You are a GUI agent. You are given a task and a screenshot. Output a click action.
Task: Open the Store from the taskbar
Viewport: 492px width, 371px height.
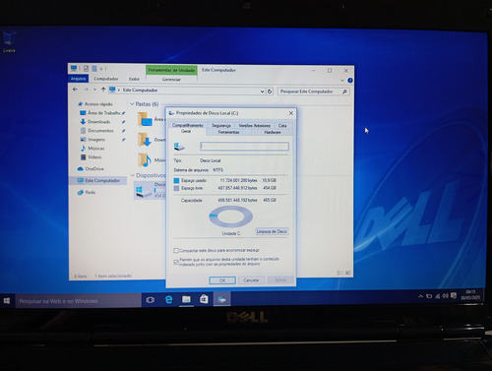click(204, 299)
